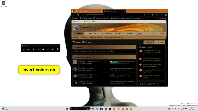This screenshot has width=198, height=111.
Task: Open General Support forum
Action: 84,75
